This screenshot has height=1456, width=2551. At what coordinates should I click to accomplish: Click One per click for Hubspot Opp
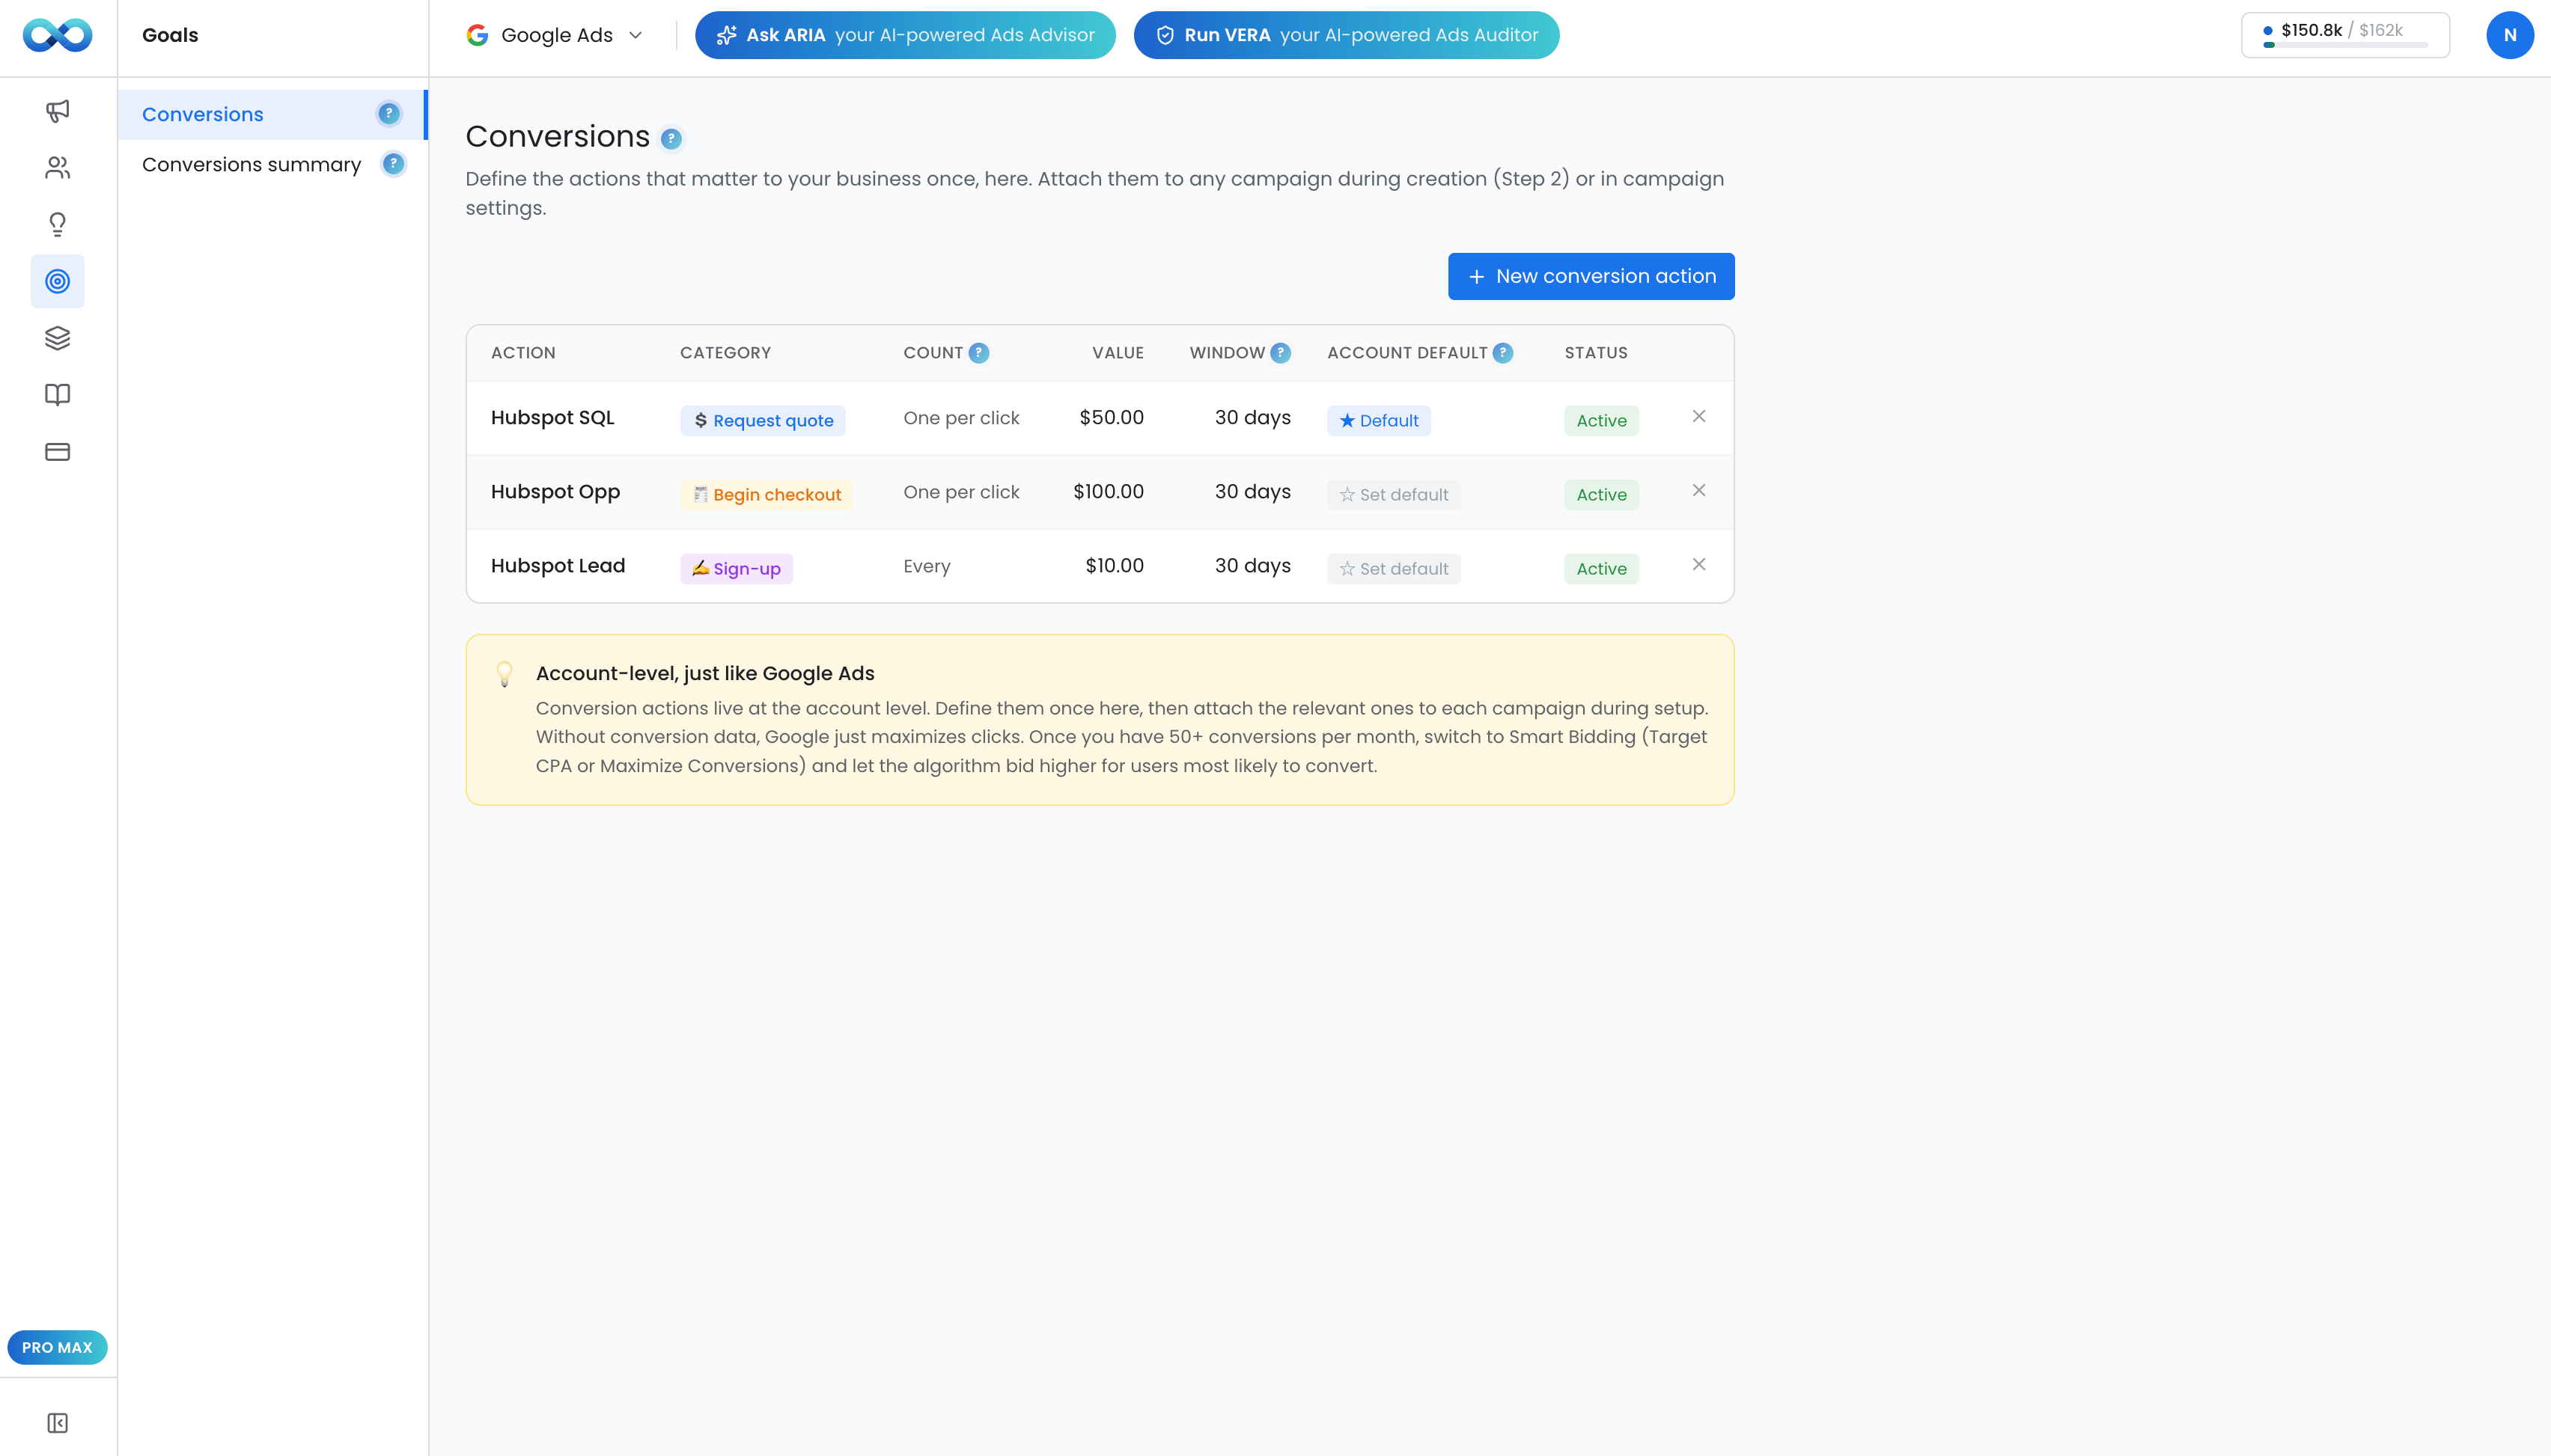(x=961, y=492)
